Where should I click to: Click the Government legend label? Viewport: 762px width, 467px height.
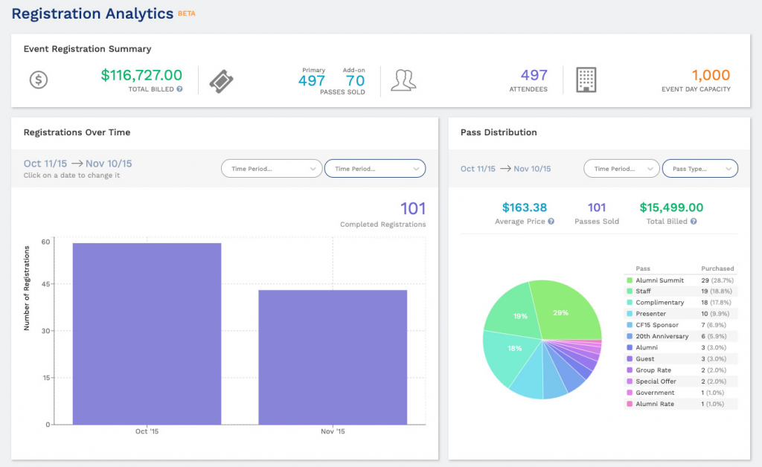pyautogui.click(x=655, y=393)
